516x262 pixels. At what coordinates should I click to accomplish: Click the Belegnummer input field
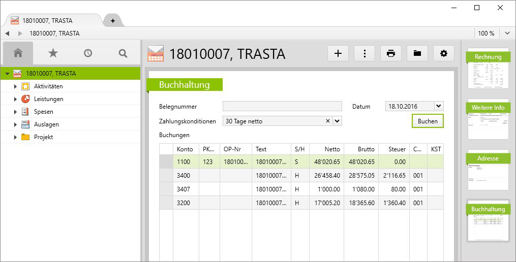click(x=282, y=107)
